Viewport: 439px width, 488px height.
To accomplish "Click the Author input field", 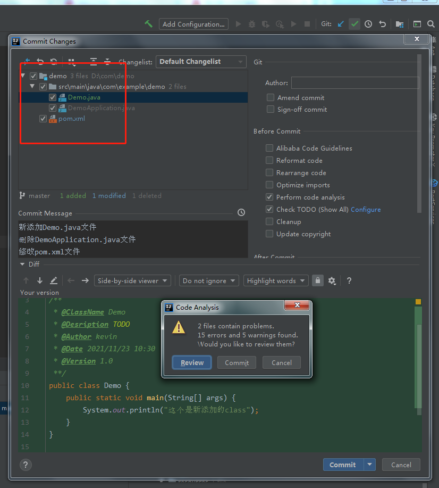I will (355, 83).
